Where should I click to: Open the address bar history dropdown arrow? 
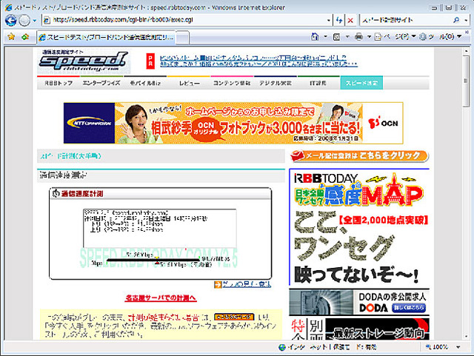[329, 20]
